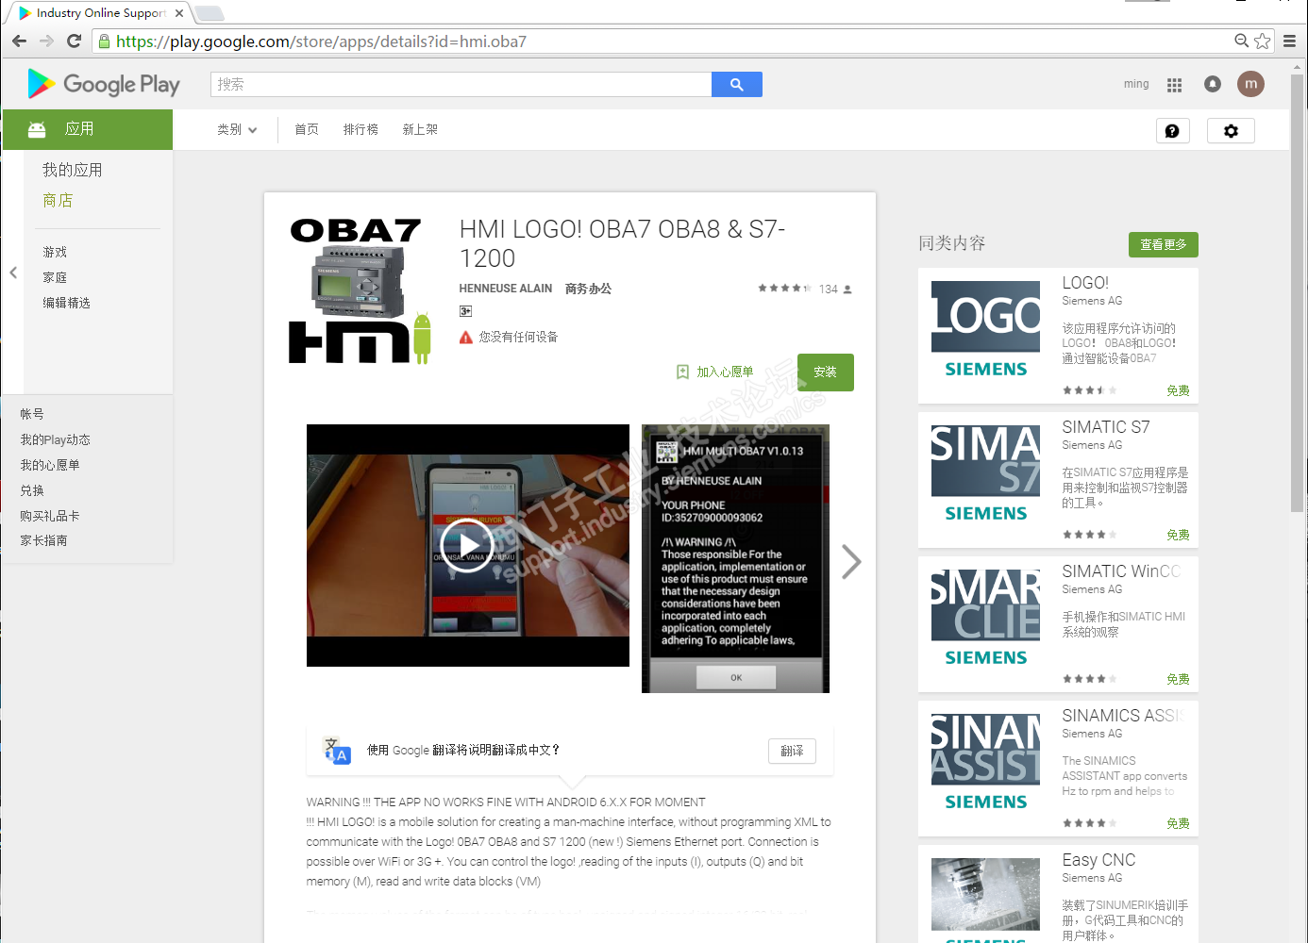This screenshot has width=1308, height=943.
Task: Open the Easy CNC title link
Action: (1098, 860)
